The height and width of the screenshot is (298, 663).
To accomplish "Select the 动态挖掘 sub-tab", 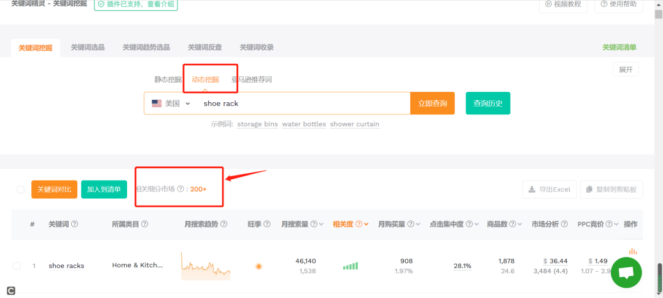I will [206, 79].
